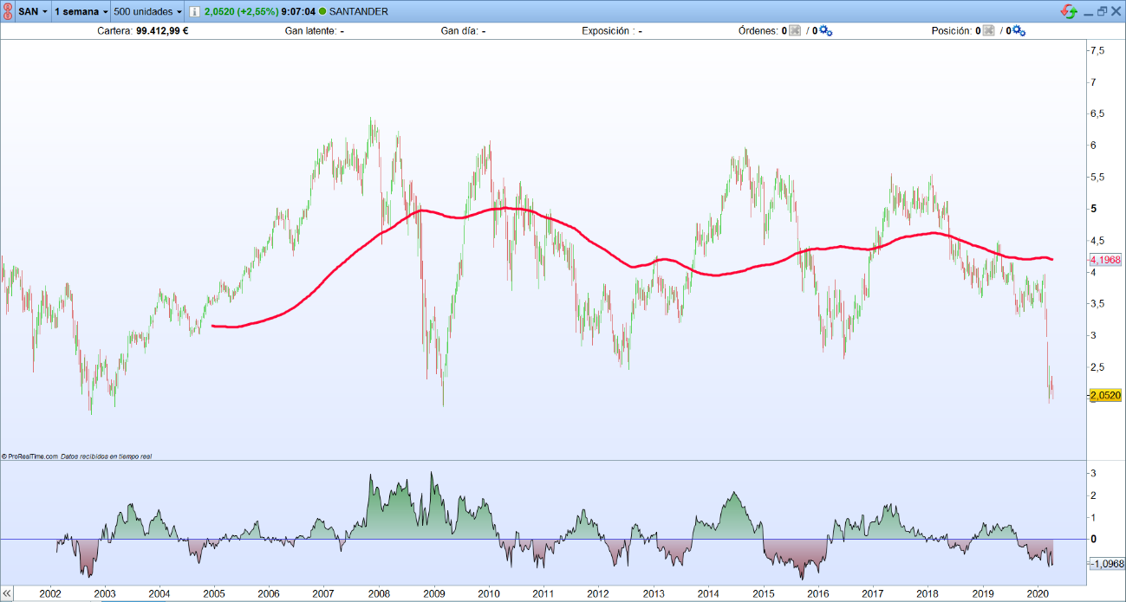Click the Exposición label
Viewport: 1126px width, 602px height.
[608, 31]
